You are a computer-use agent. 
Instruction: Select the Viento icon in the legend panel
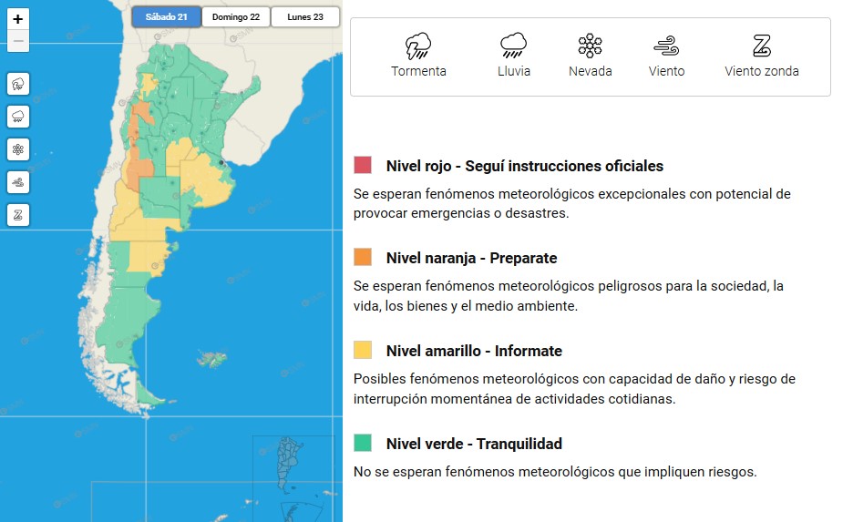tap(666, 46)
